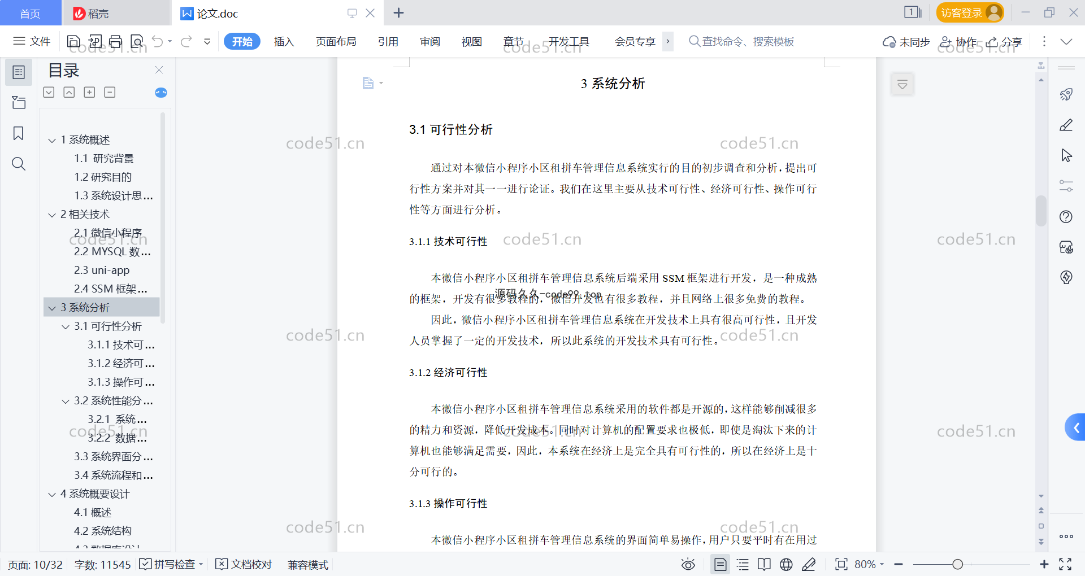This screenshot has width=1085, height=576.
Task: Switch to the 插入 ribbon tab
Action: [x=284, y=41]
